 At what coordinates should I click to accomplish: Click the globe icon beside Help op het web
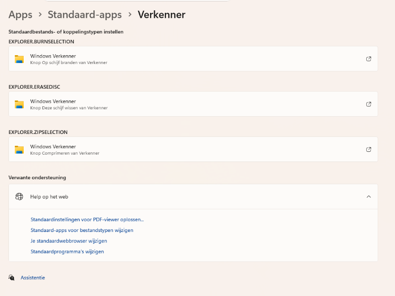[x=19, y=197]
